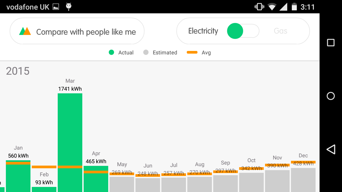342x192 pixels.
Task: Tap the green Actual legend dot
Action: [x=111, y=53]
